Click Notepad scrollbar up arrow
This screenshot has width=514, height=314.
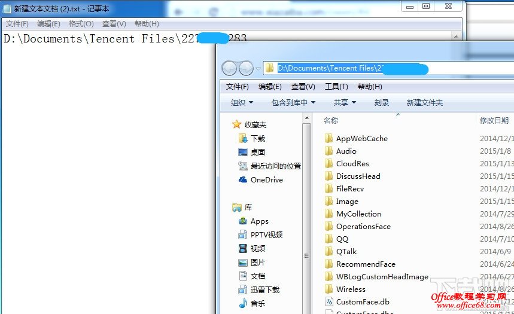pos(456,36)
